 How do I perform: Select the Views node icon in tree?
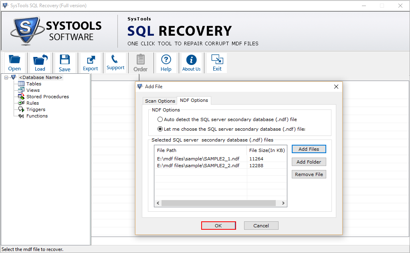(x=21, y=90)
